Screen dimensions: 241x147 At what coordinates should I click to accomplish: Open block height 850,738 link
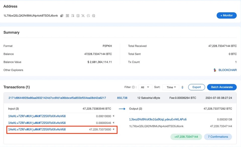(x=122, y=98)
